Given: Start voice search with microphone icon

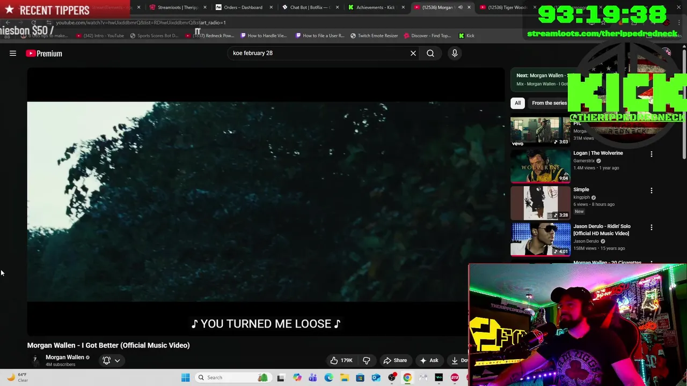Looking at the screenshot, I should point(455,53).
